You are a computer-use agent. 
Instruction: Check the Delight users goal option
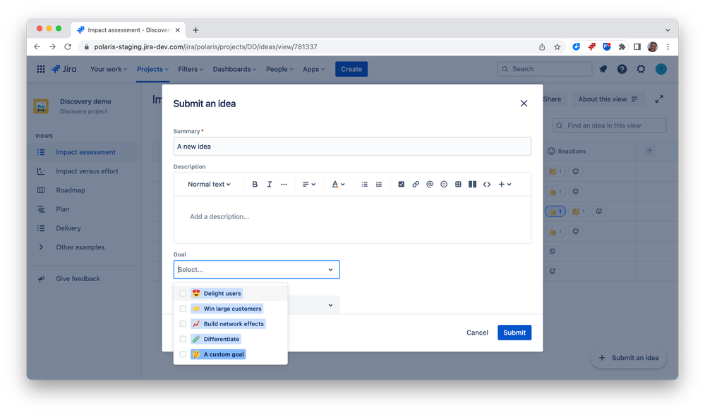[x=183, y=292]
